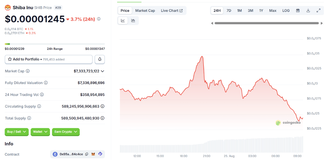Click Add to Portfolio button

click(x=49, y=59)
